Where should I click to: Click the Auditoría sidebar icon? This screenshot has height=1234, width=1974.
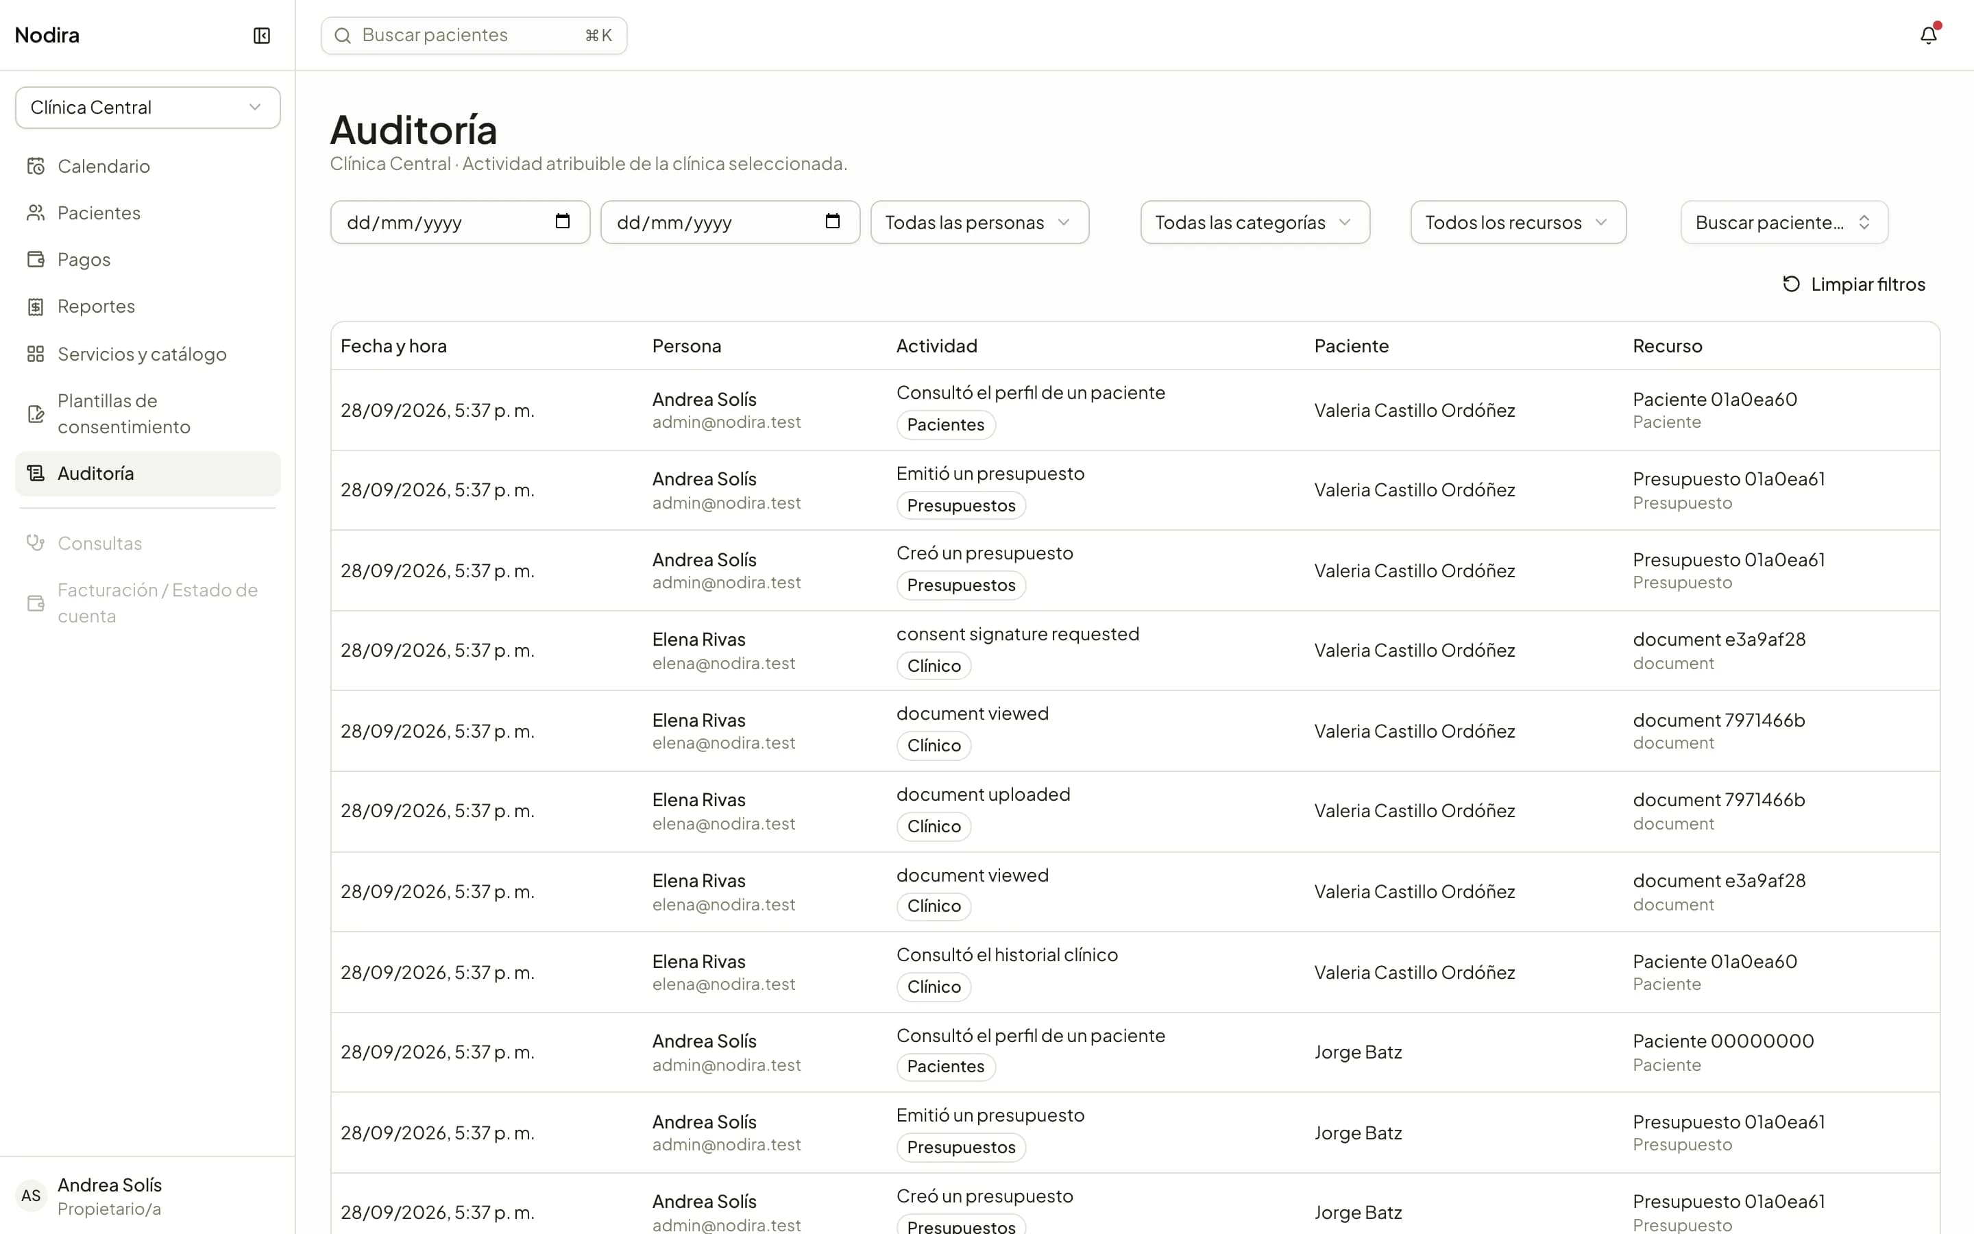click(35, 473)
